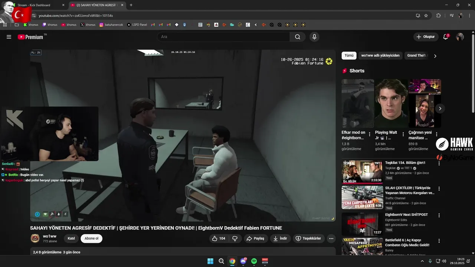Like the video with 104 likes
The width and height of the screenshot is (475, 267).
(x=219, y=238)
